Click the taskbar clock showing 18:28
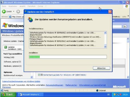The image size is (130, 97). click(x=125, y=95)
